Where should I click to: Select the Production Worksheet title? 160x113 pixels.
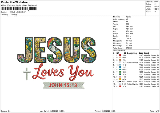coord(15,2)
